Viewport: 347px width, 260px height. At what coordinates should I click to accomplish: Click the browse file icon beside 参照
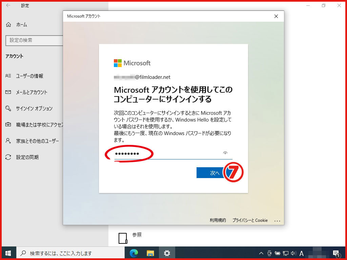(123, 238)
